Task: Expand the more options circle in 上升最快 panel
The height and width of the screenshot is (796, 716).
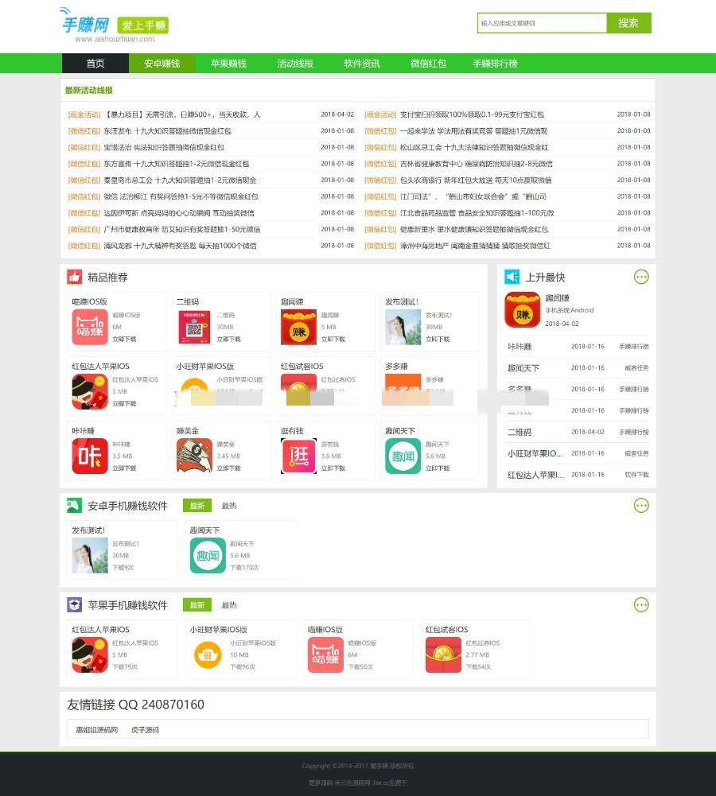Action: (x=641, y=277)
